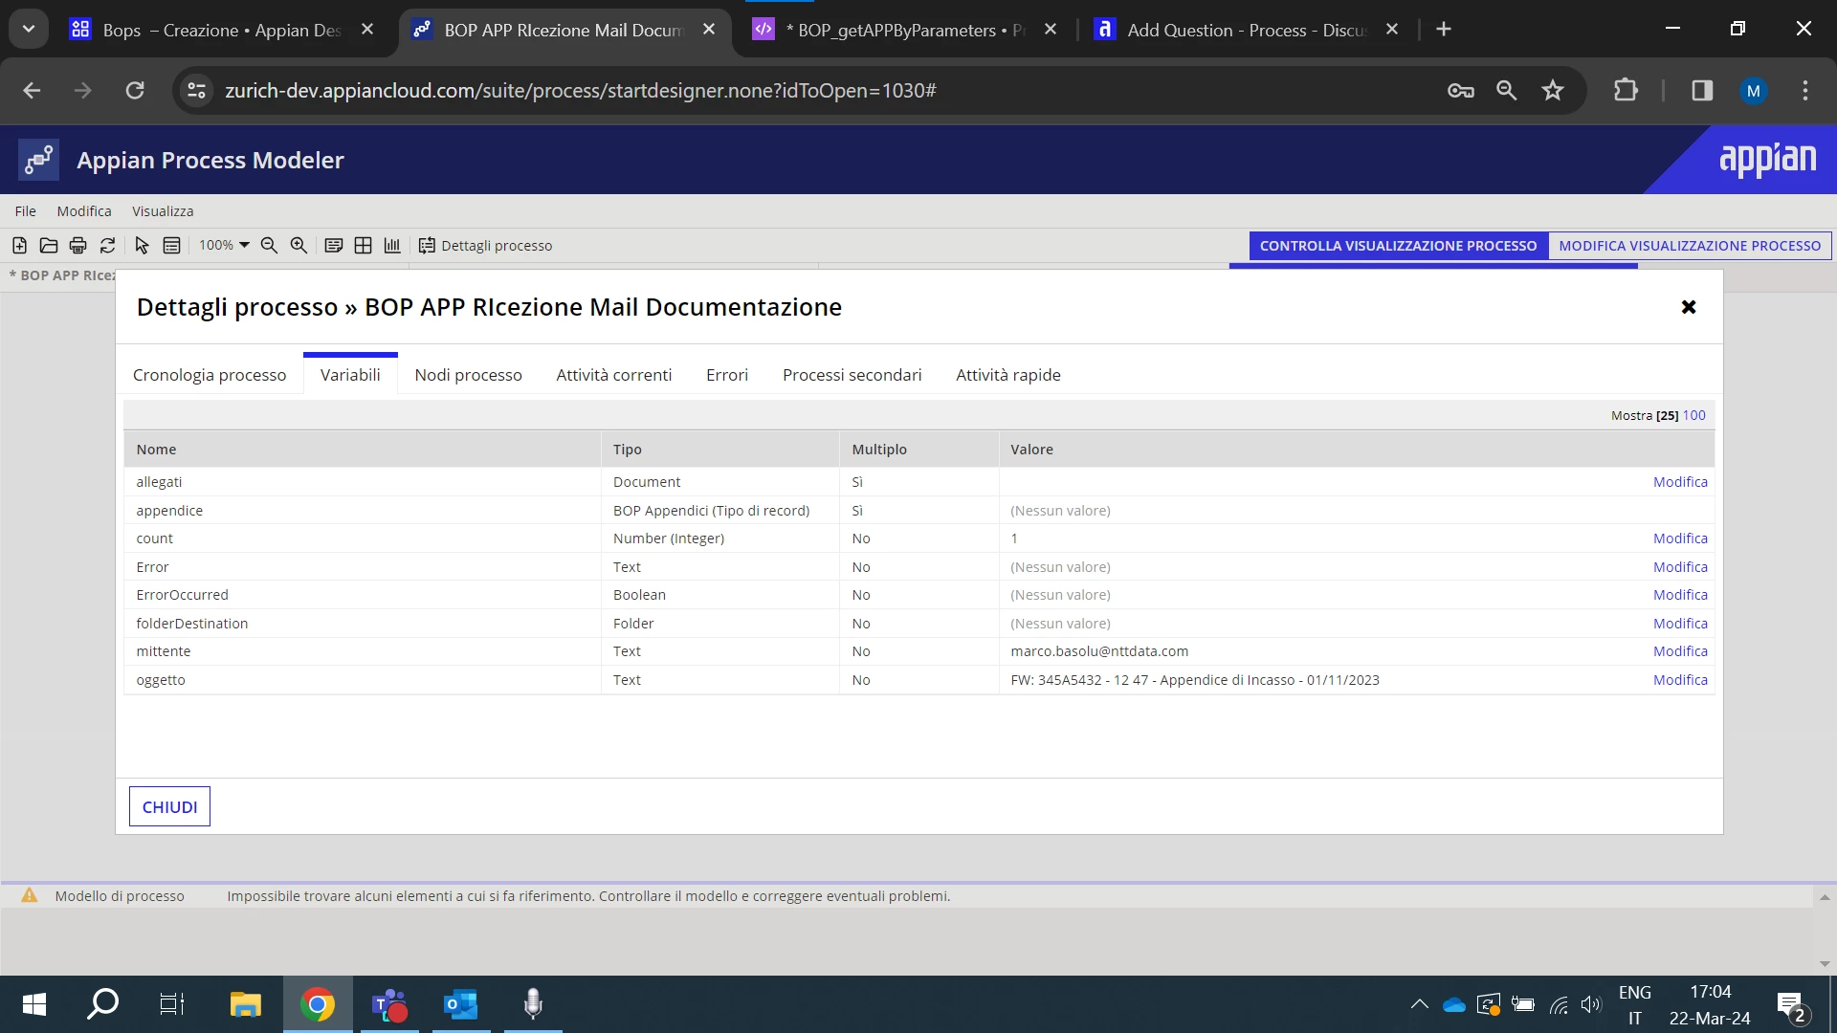Select the pointer arrow tool
The width and height of the screenshot is (1837, 1033).
point(142,246)
